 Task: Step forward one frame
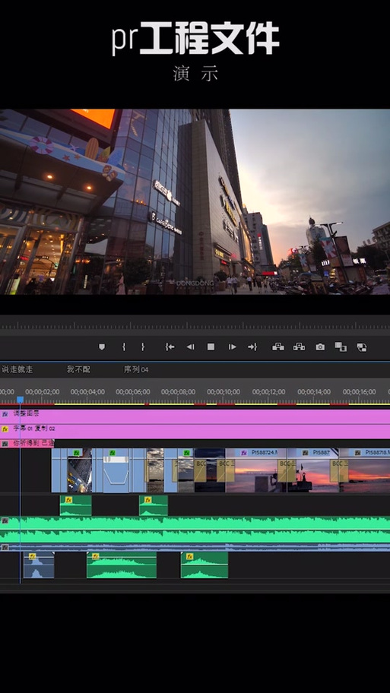(x=232, y=347)
